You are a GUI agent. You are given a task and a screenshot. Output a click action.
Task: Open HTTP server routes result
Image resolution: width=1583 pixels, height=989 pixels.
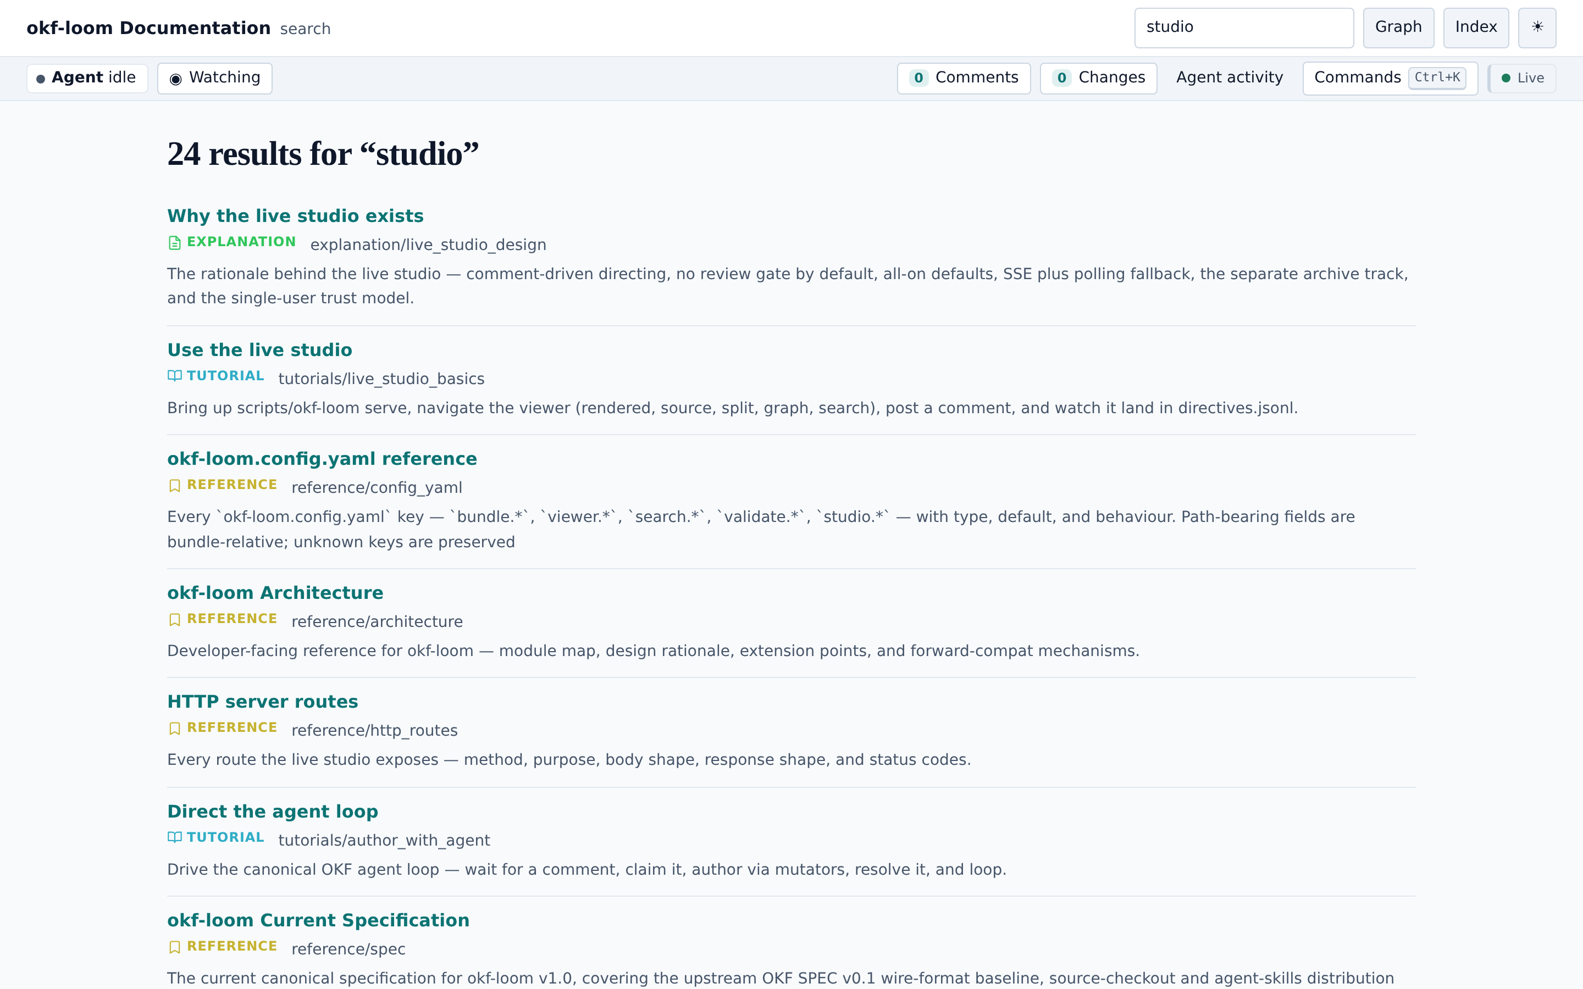[262, 701]
